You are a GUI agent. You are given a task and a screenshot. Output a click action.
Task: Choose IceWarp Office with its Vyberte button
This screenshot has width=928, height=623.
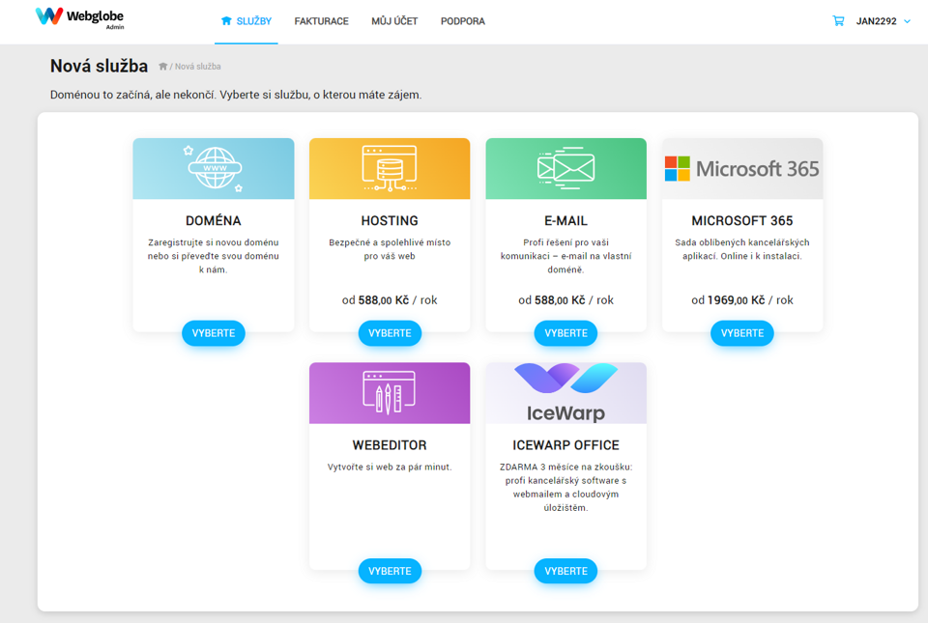(565, 571)
